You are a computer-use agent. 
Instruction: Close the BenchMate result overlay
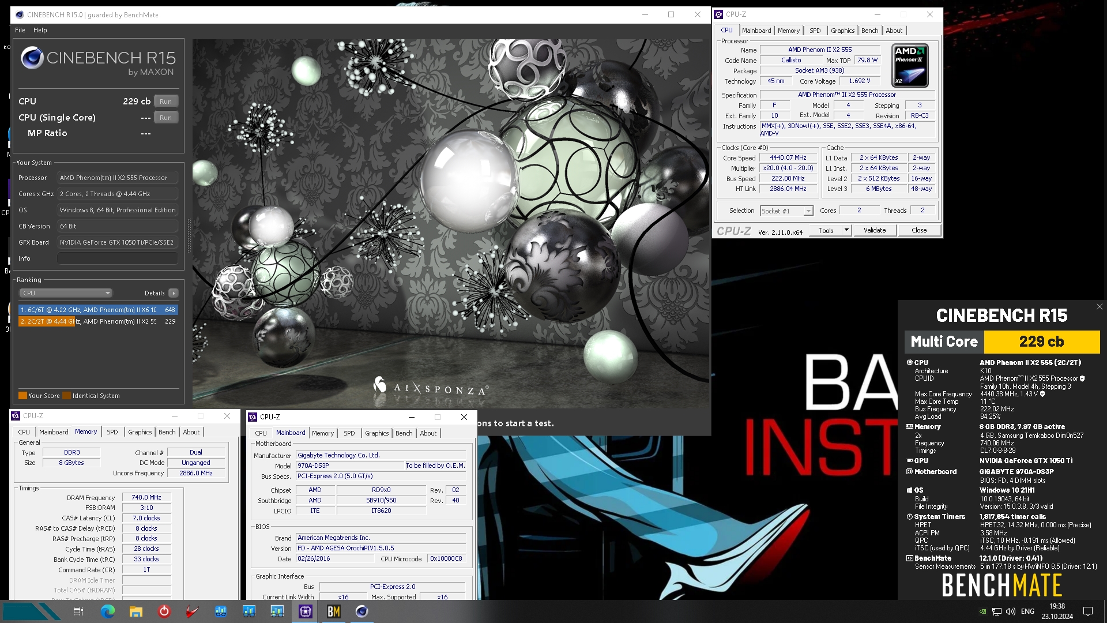[1099, 307]
